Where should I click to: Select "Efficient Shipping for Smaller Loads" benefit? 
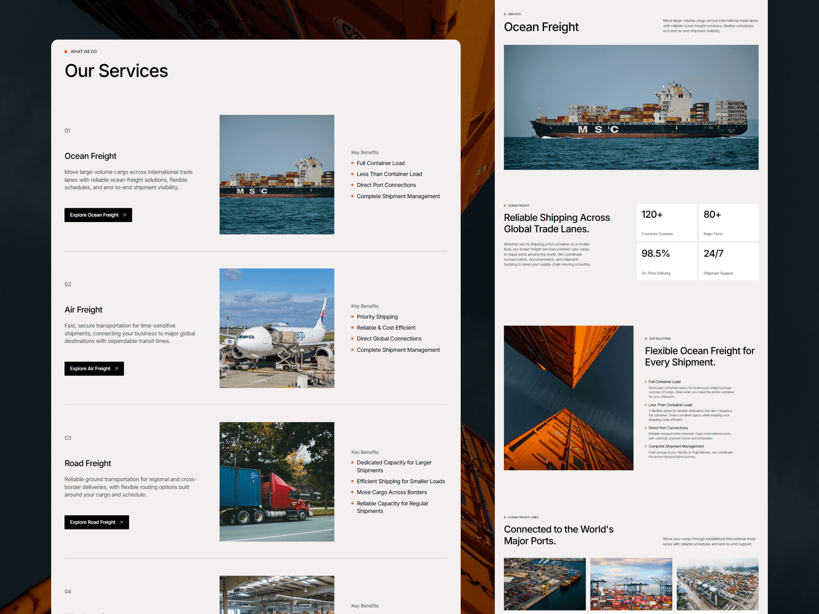tap(401, 481)
